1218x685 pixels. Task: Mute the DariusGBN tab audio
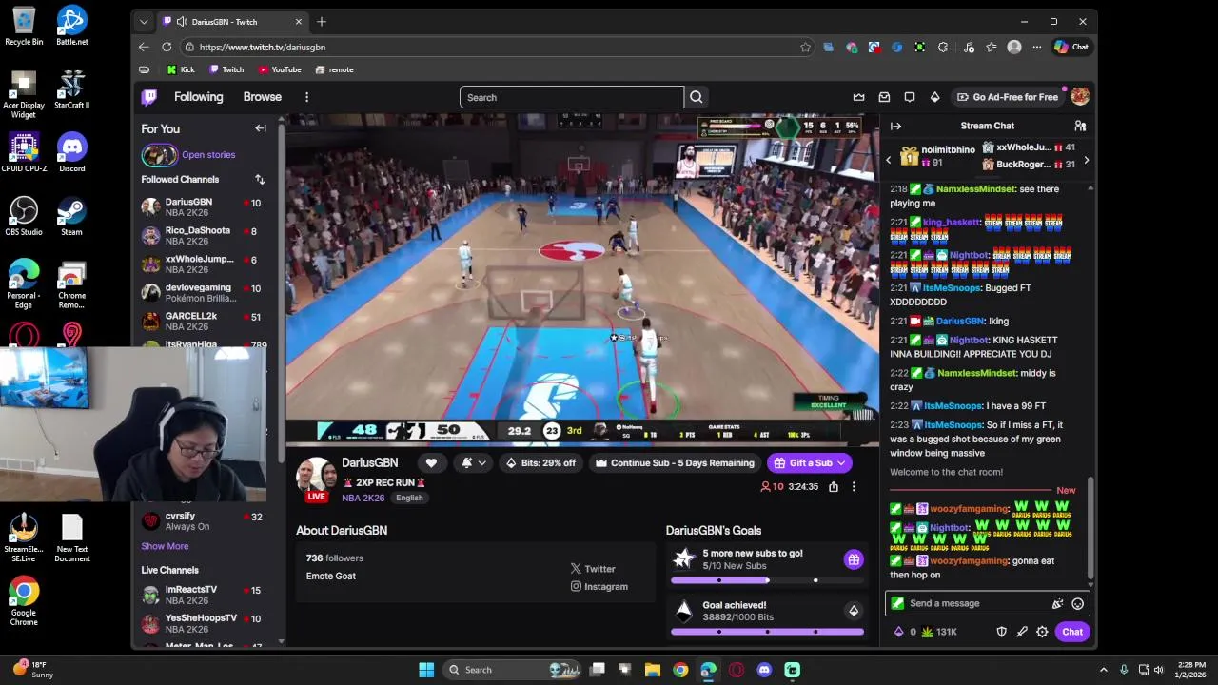(x=181, y=22)
